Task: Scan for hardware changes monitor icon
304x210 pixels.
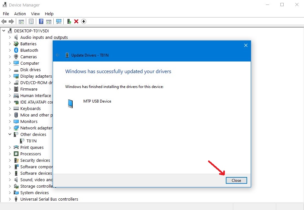Action: 59,21
